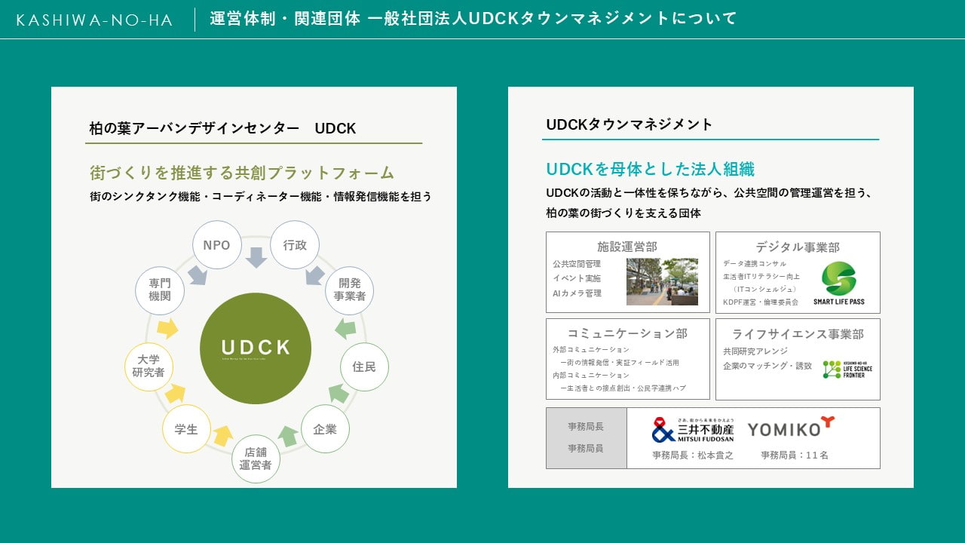The image size is (965, 543).
Task: Click the Mitsui Fudosan logo
Action: pyautogui.click(x=693, y=430)
